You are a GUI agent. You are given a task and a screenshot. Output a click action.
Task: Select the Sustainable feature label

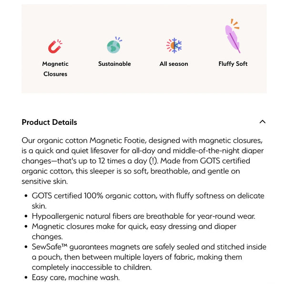click(114, 64)
